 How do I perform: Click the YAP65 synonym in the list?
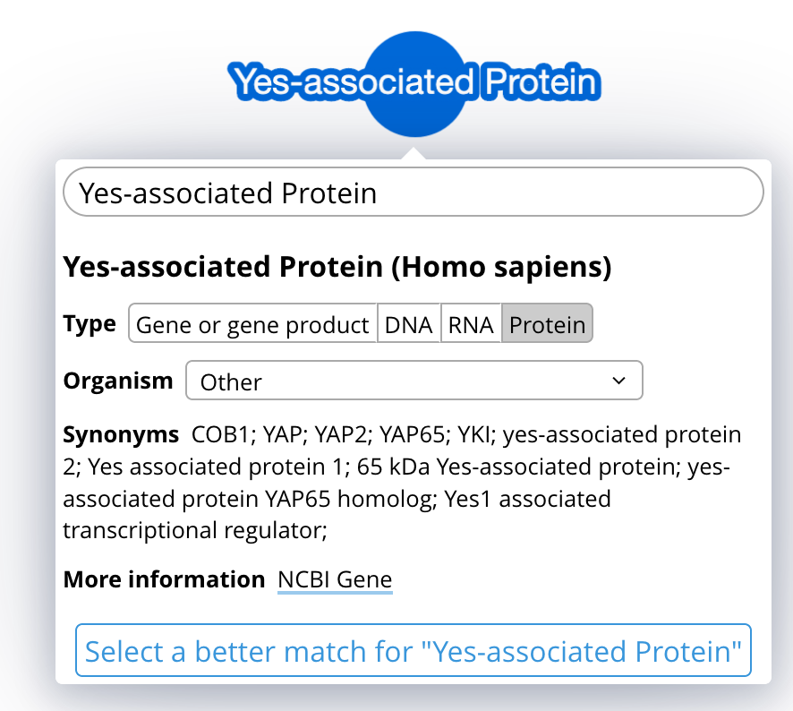coord(409,435)
